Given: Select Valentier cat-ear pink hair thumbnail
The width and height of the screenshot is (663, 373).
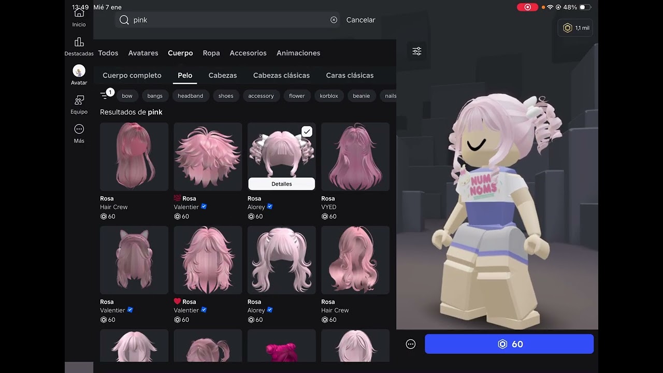Looking at the screenshot, I should 134,260.
